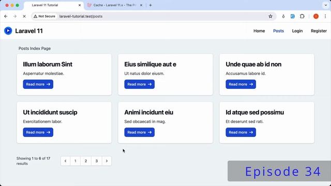Read more on Id atque sed possimu
The height and width of the screenshot is (186, 331).
[240, 132]
